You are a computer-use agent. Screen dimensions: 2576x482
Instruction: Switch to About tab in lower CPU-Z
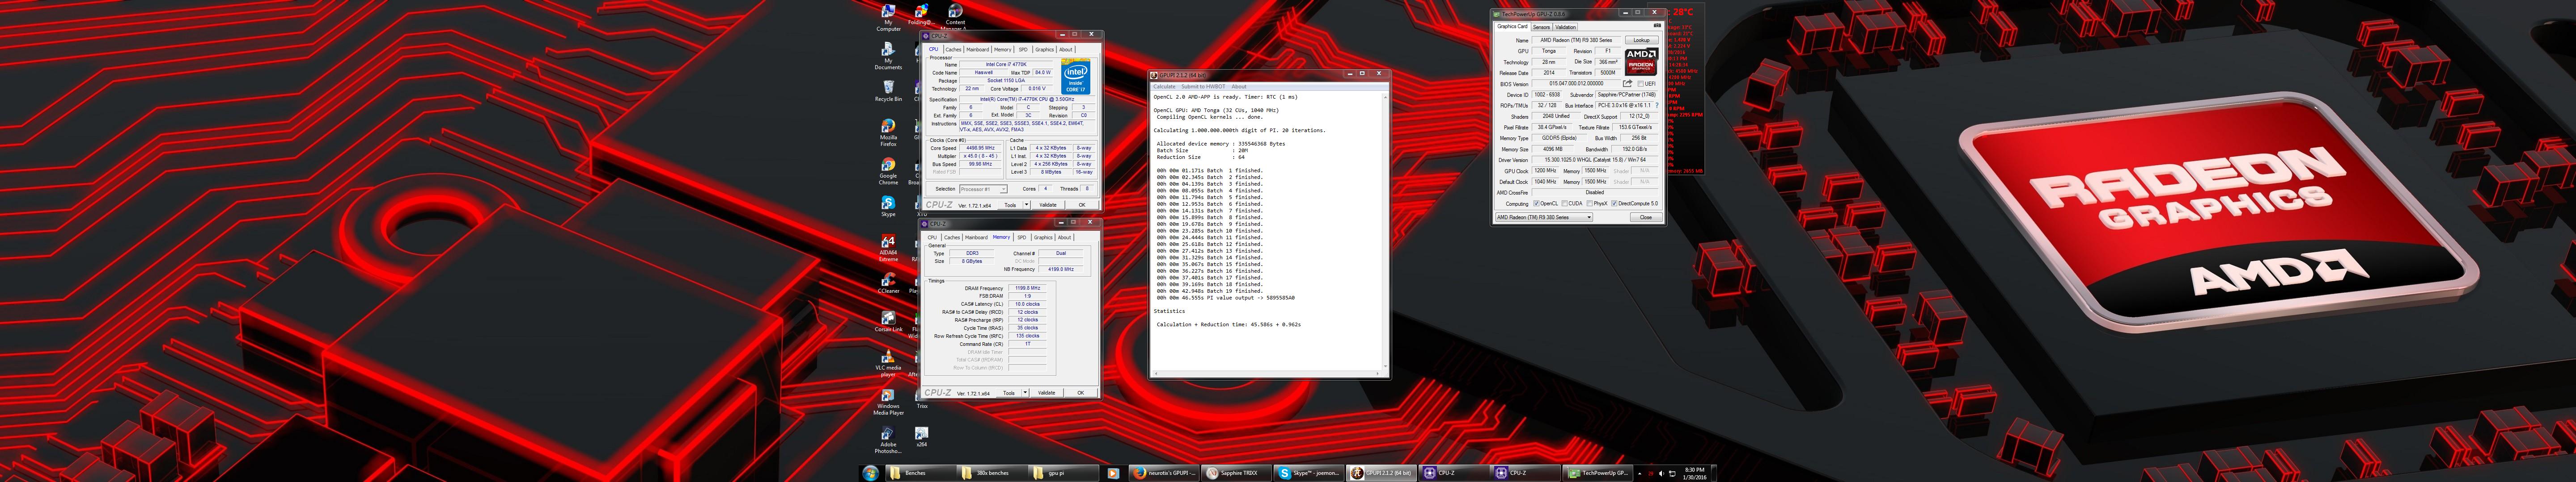[x=1064, y=237]
